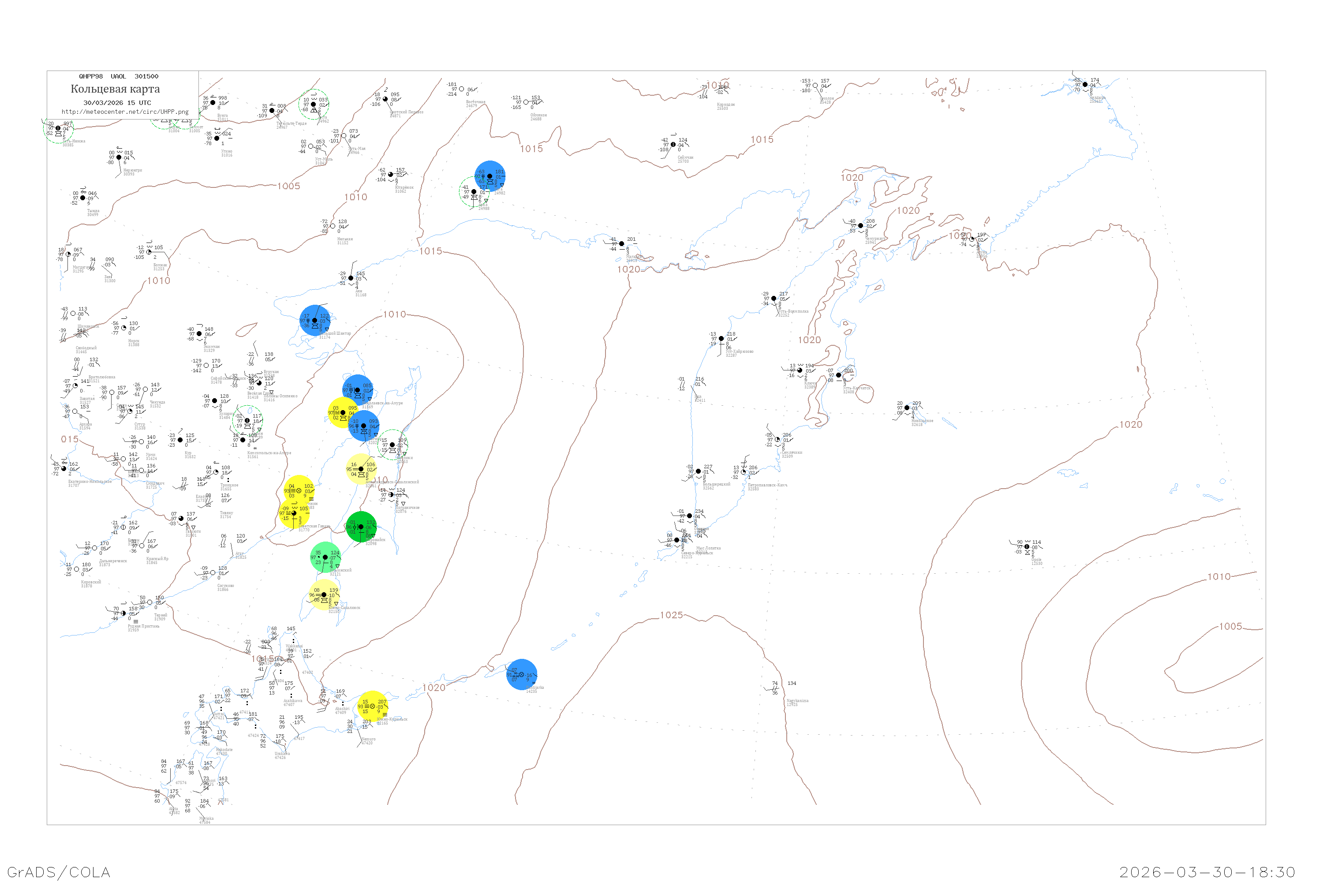Click the dashed green circle around Ноглики

392,445
